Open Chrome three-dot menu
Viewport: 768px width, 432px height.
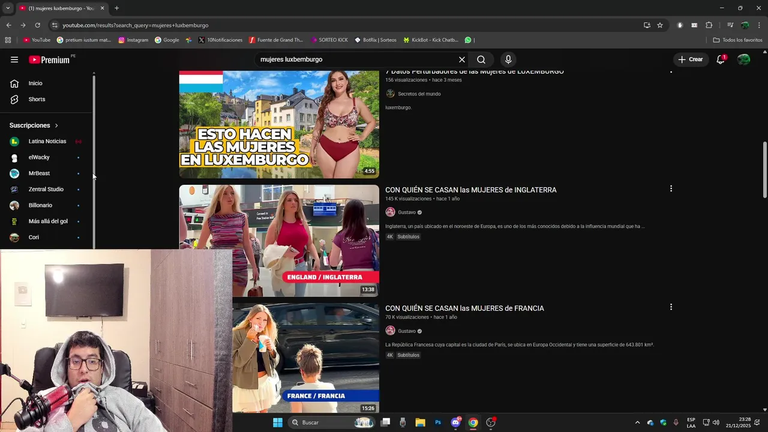tap(760, 25)
